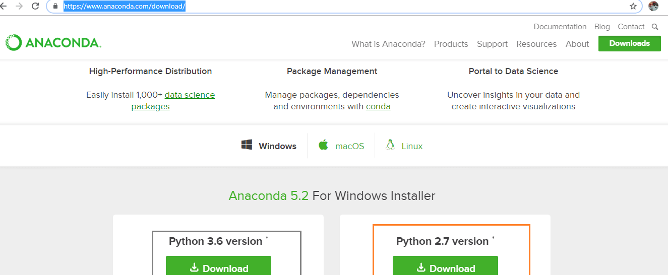
Task: Follow the conda link
Action: (x=378, y=107)
